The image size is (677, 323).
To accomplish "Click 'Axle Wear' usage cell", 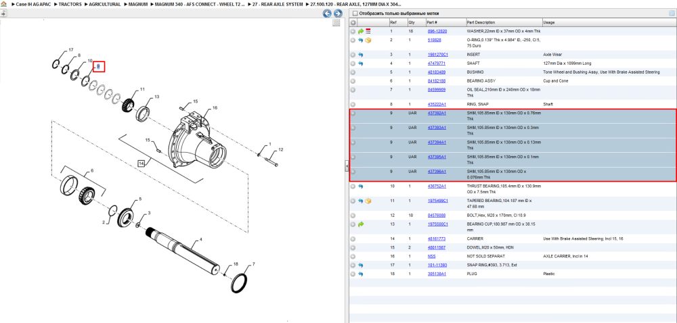I will pyautogui.click(x=551, y=55).
